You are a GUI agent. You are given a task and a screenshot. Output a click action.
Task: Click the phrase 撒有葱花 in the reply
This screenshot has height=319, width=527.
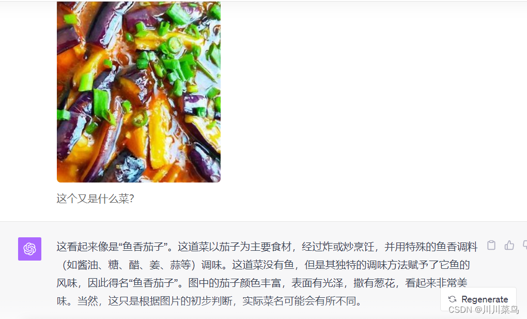(x=374, y=283)
